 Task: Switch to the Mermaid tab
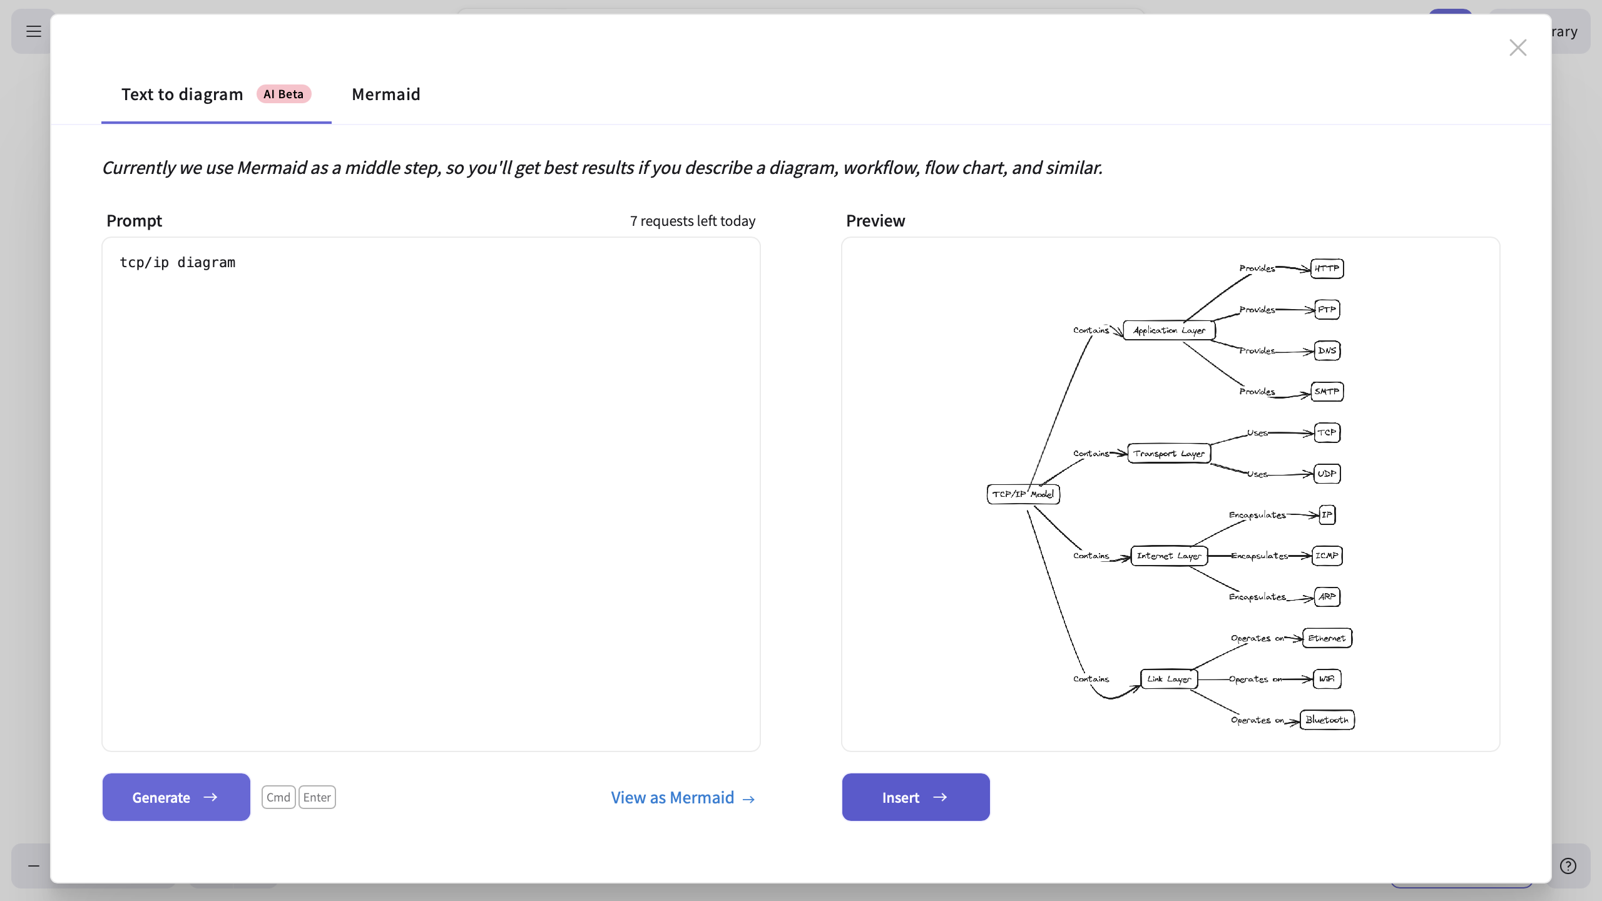click(386, 94)
